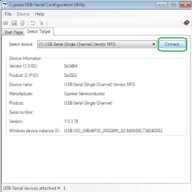Click the copy document toolbar icon

click(x=22, y=23)
